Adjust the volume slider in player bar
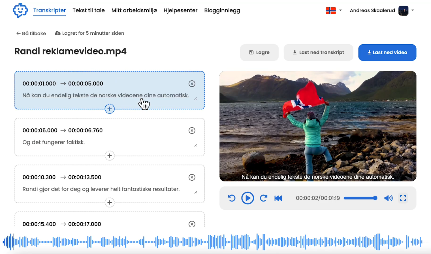 pyautogui.click(x=360, y=198)
